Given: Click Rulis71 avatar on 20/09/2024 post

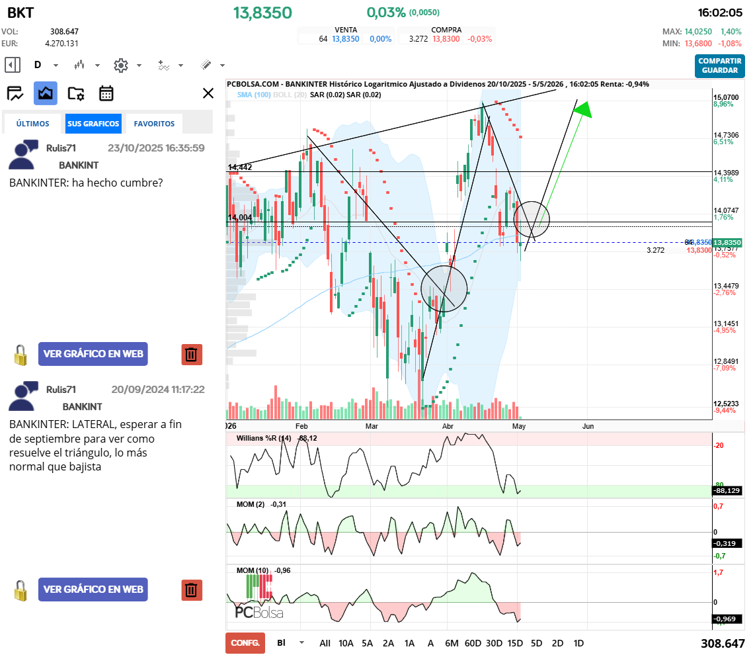Looking at the screenshot, I should [23, 396].
